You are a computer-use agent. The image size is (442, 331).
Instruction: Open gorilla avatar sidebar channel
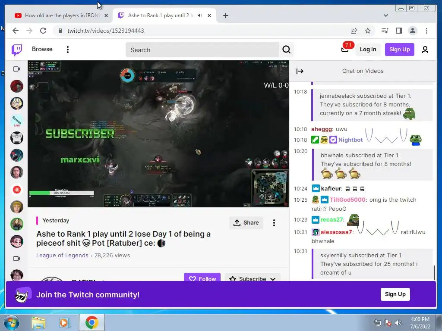click(17, 138)
